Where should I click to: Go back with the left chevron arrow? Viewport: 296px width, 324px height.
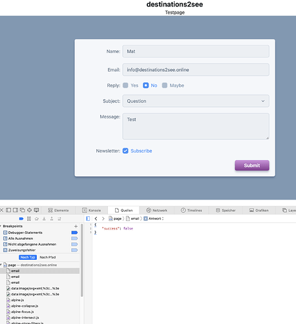coord(96,218)
